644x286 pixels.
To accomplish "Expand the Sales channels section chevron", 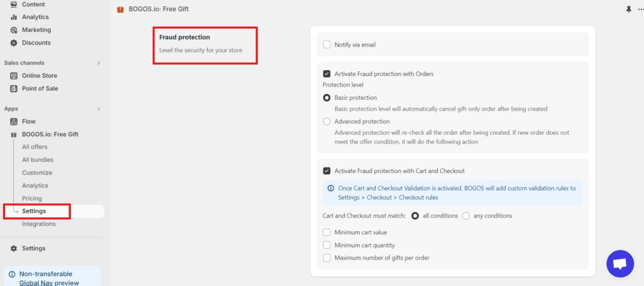I will click(99, 63).
